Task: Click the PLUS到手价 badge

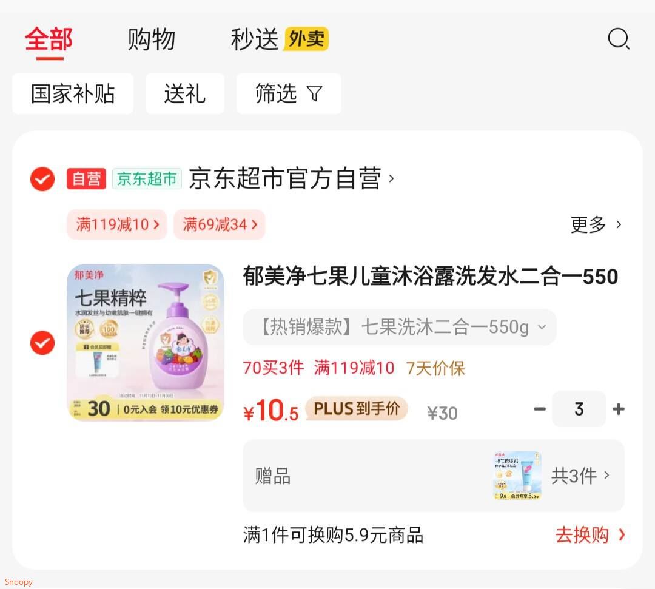Action: (x=357, y=409)
